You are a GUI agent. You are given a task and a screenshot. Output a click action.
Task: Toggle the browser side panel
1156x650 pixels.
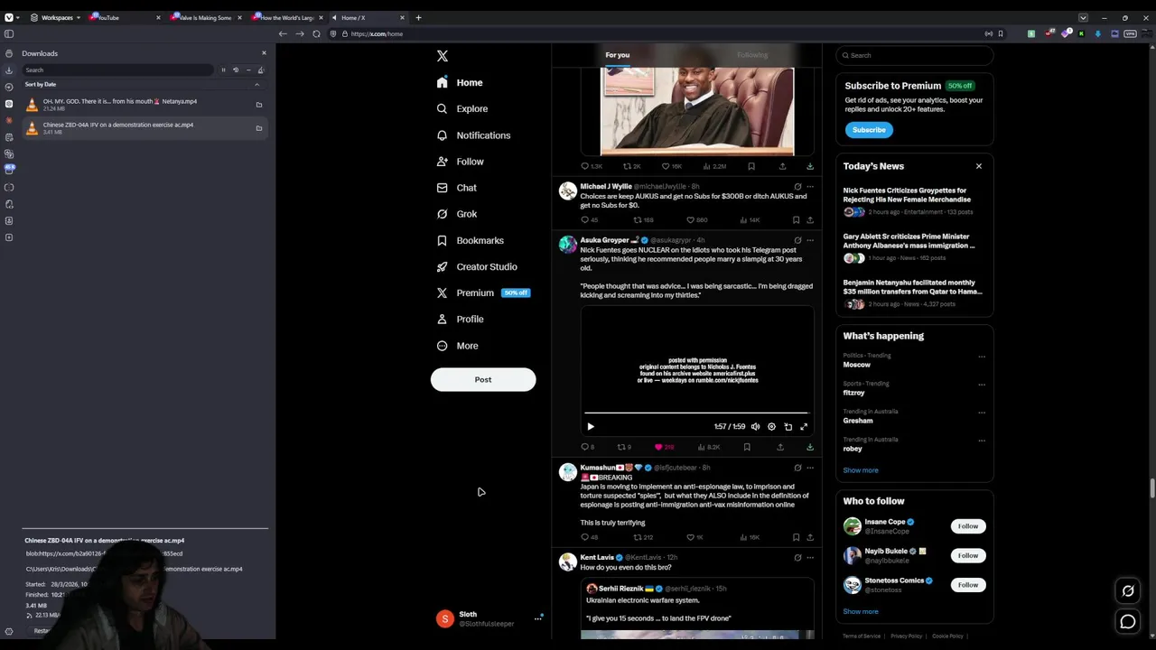[9, 33]
